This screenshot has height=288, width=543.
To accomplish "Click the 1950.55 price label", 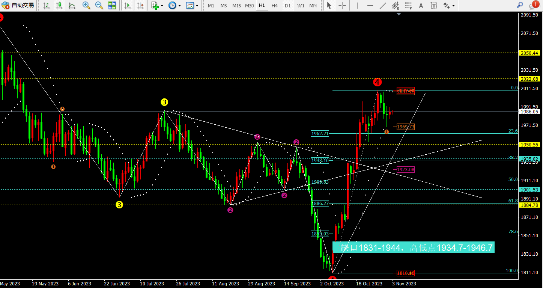I will click(529, 144).
